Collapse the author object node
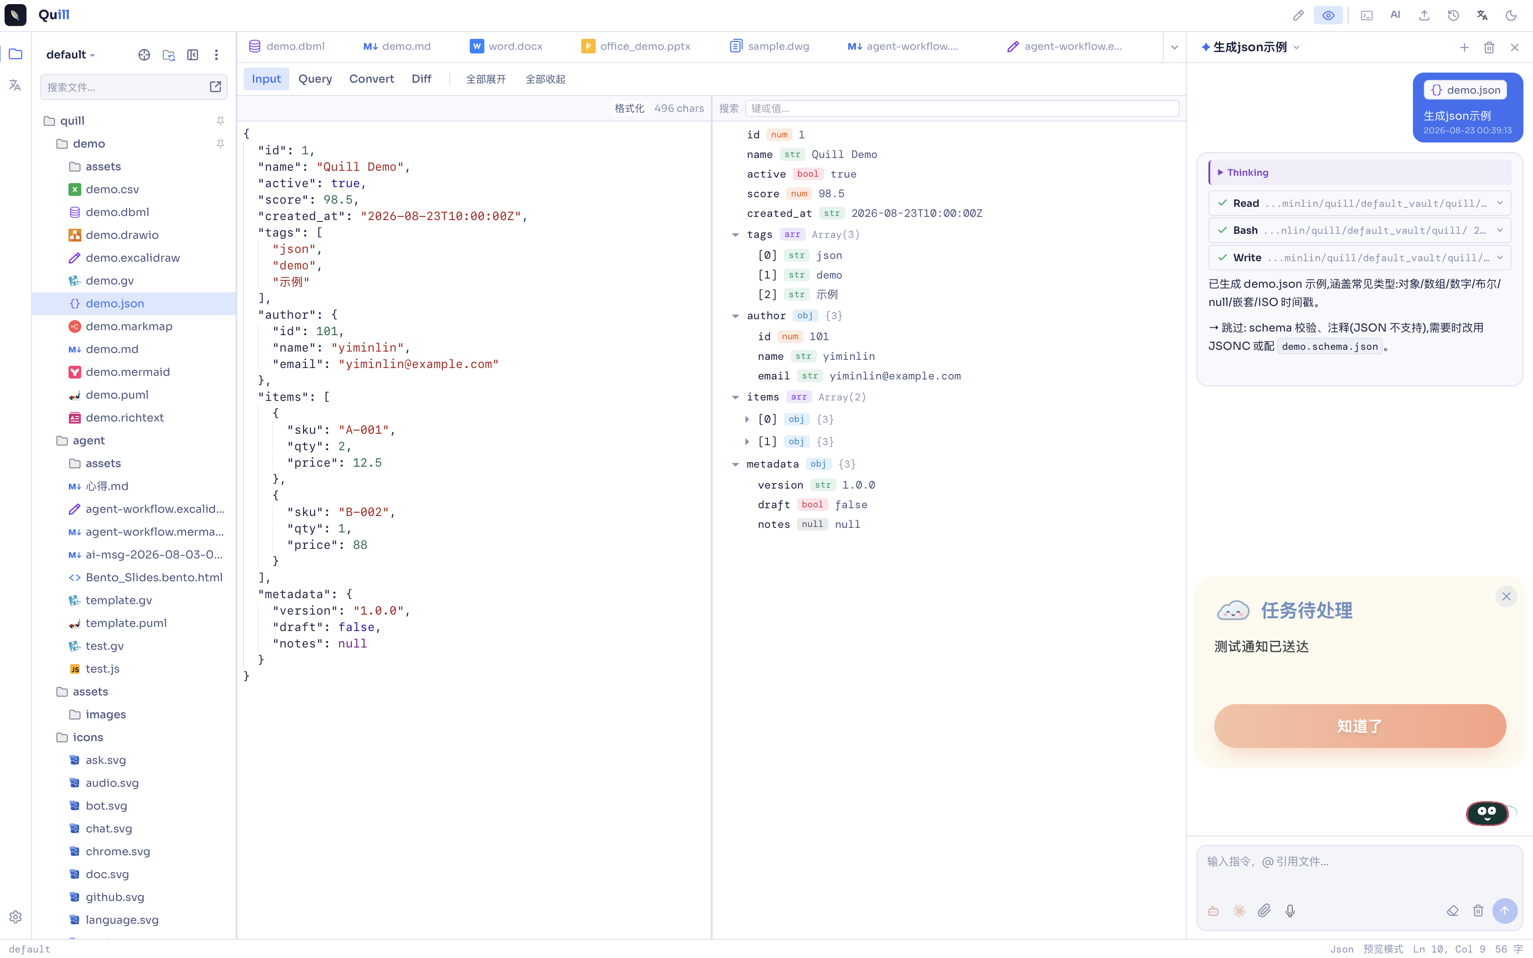 pos(735,316)
